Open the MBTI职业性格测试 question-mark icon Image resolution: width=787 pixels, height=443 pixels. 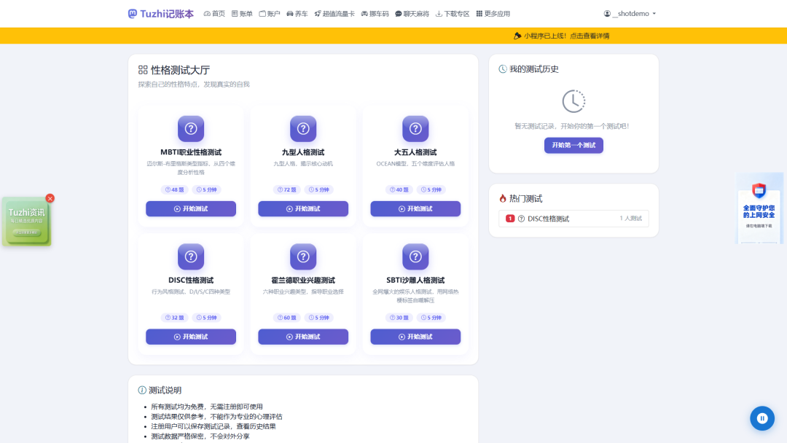(191, 128)
